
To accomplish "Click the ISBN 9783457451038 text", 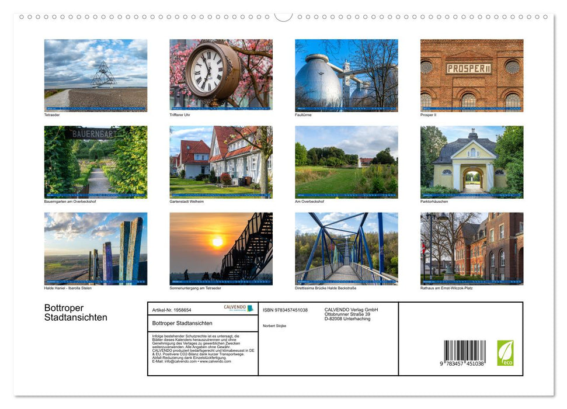I will tap(285, 311).
